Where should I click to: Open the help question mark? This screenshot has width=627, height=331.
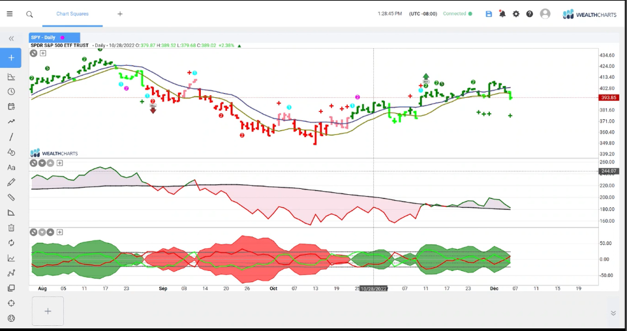[x=529, y=14]
